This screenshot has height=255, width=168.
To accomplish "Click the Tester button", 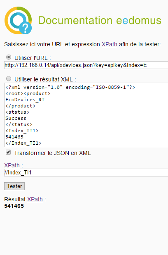I will [14, 186].
